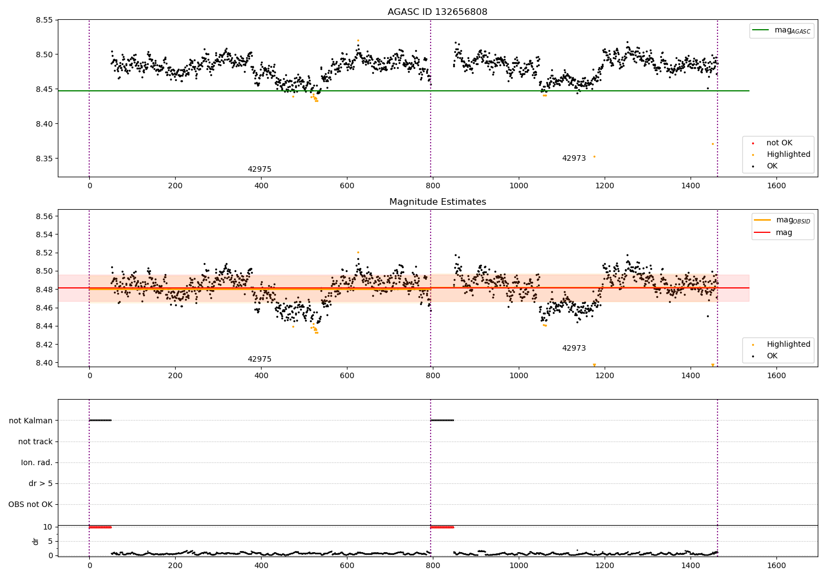Click the "10" tick on dr axis
Viewport: 826px width, 578px height.
click(x=48, y=527)
